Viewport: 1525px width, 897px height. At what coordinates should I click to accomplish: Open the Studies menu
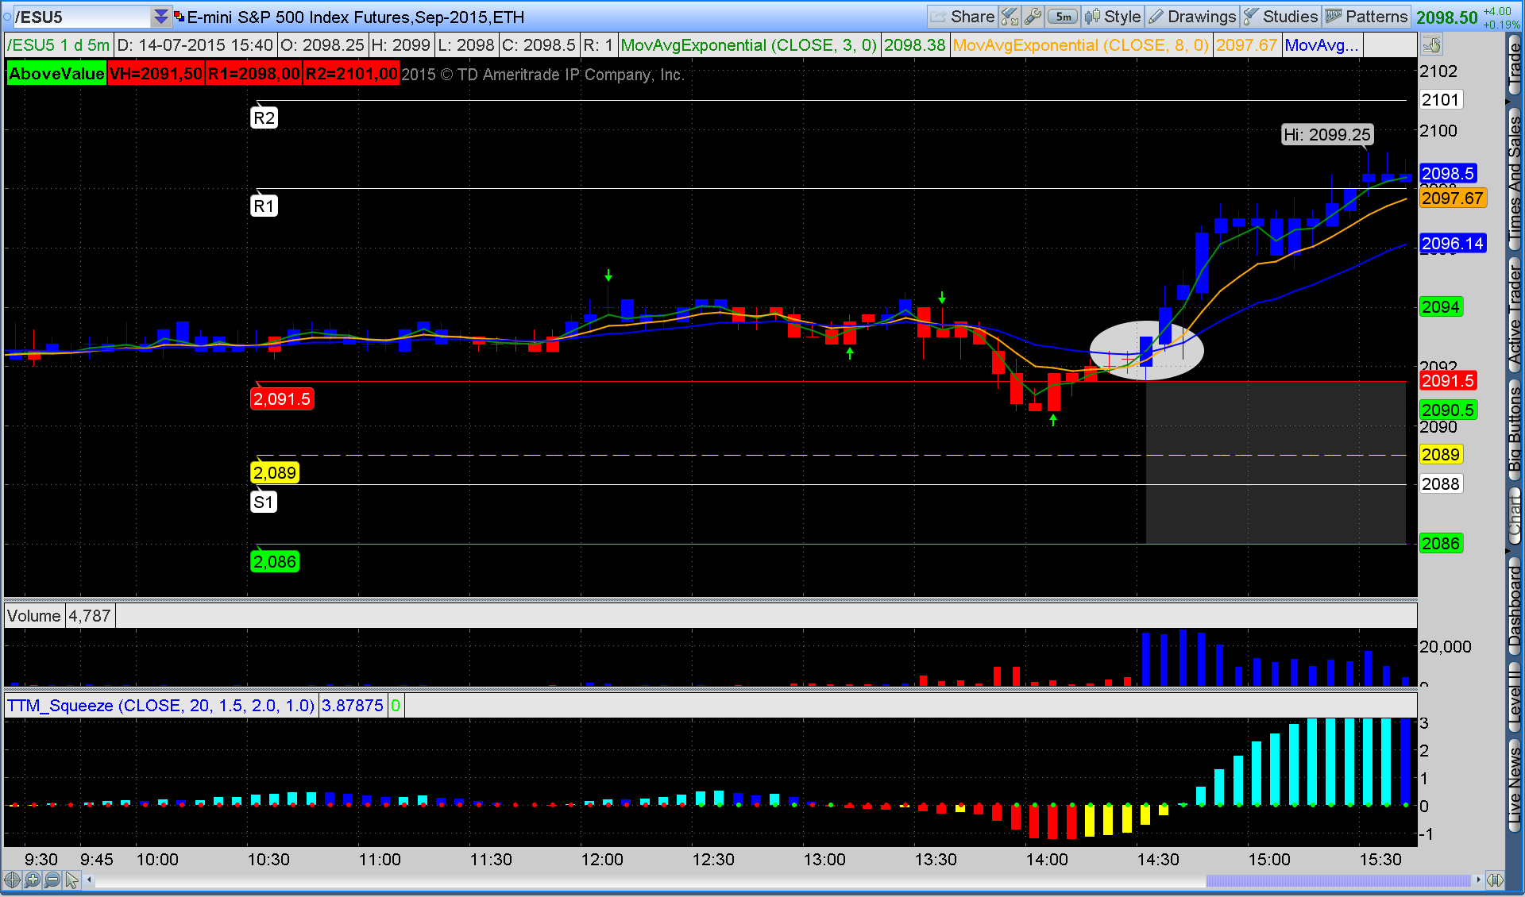pos(1280,17)
